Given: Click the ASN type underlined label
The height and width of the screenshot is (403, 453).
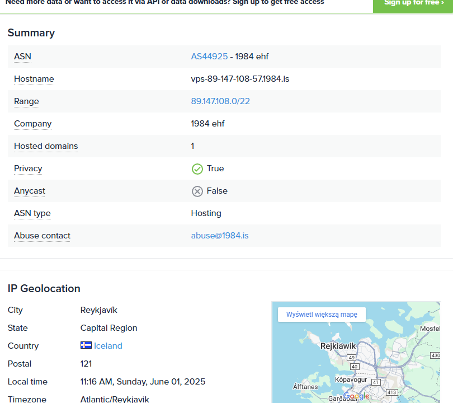Looking at the screenshot, I should click(32, 213).
